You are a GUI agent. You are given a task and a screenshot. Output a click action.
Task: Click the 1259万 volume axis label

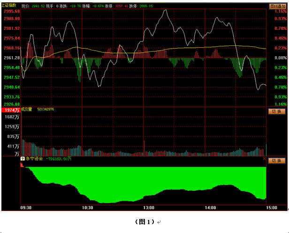click(x=12, y=127)
